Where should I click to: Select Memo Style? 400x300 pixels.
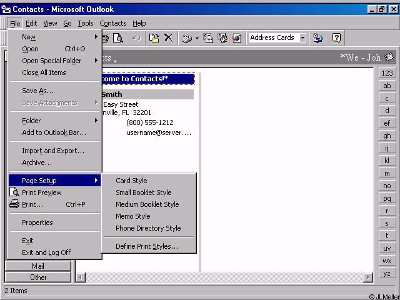tap(149, 216)
